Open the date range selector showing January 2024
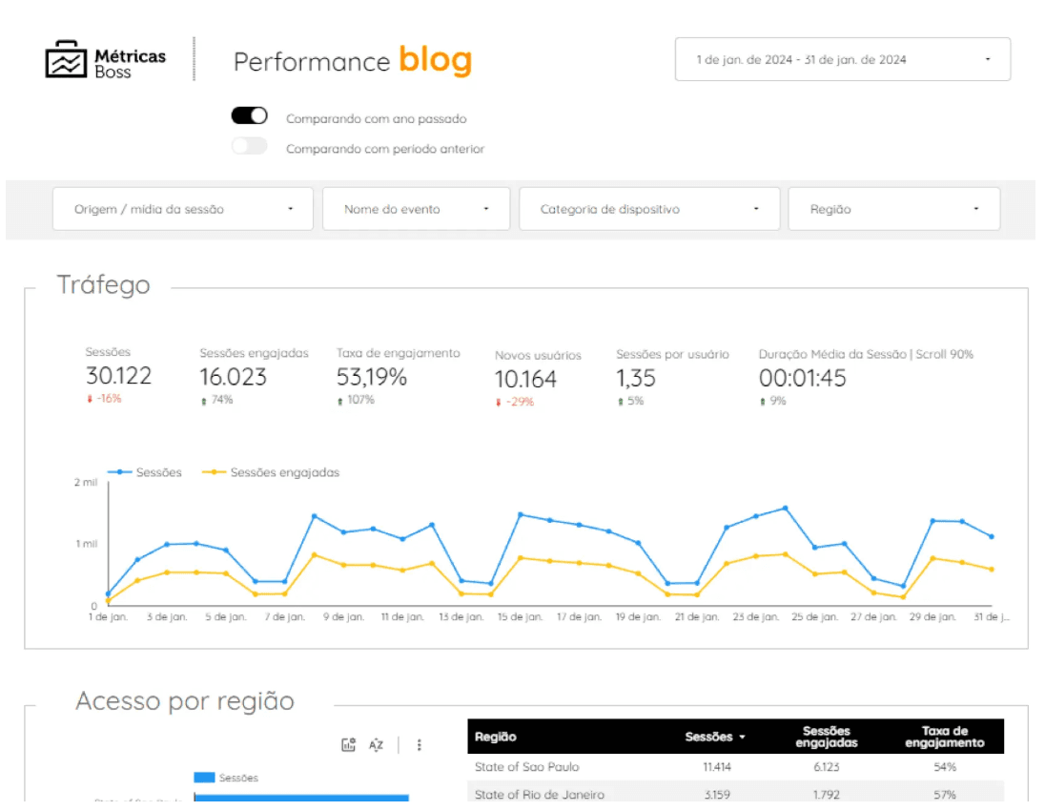 click(842, 59)
